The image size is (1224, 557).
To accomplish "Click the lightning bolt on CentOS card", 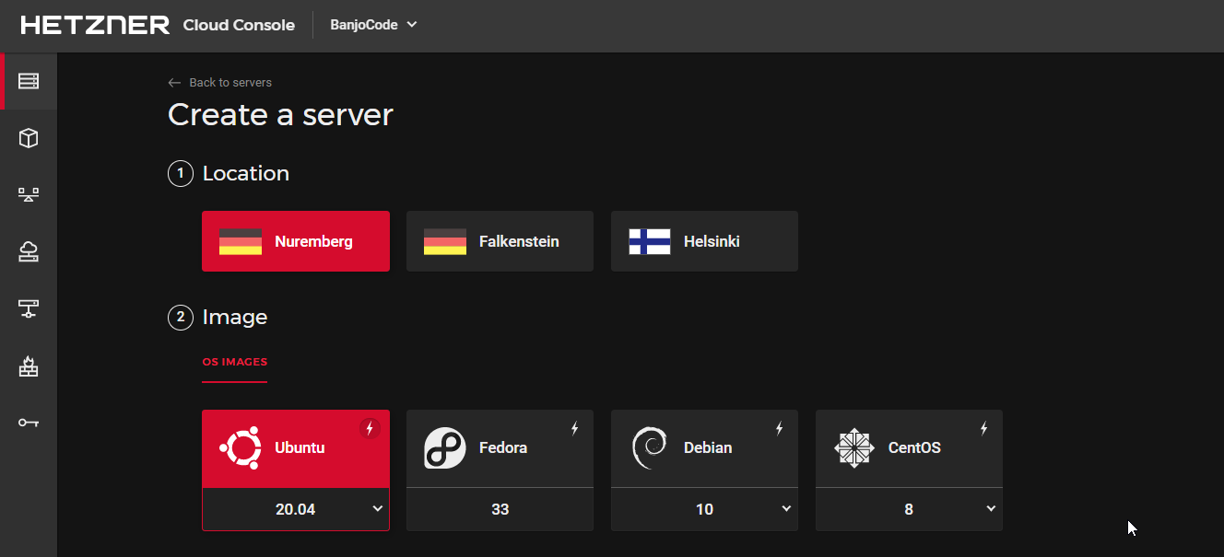I will coord(983,428).
